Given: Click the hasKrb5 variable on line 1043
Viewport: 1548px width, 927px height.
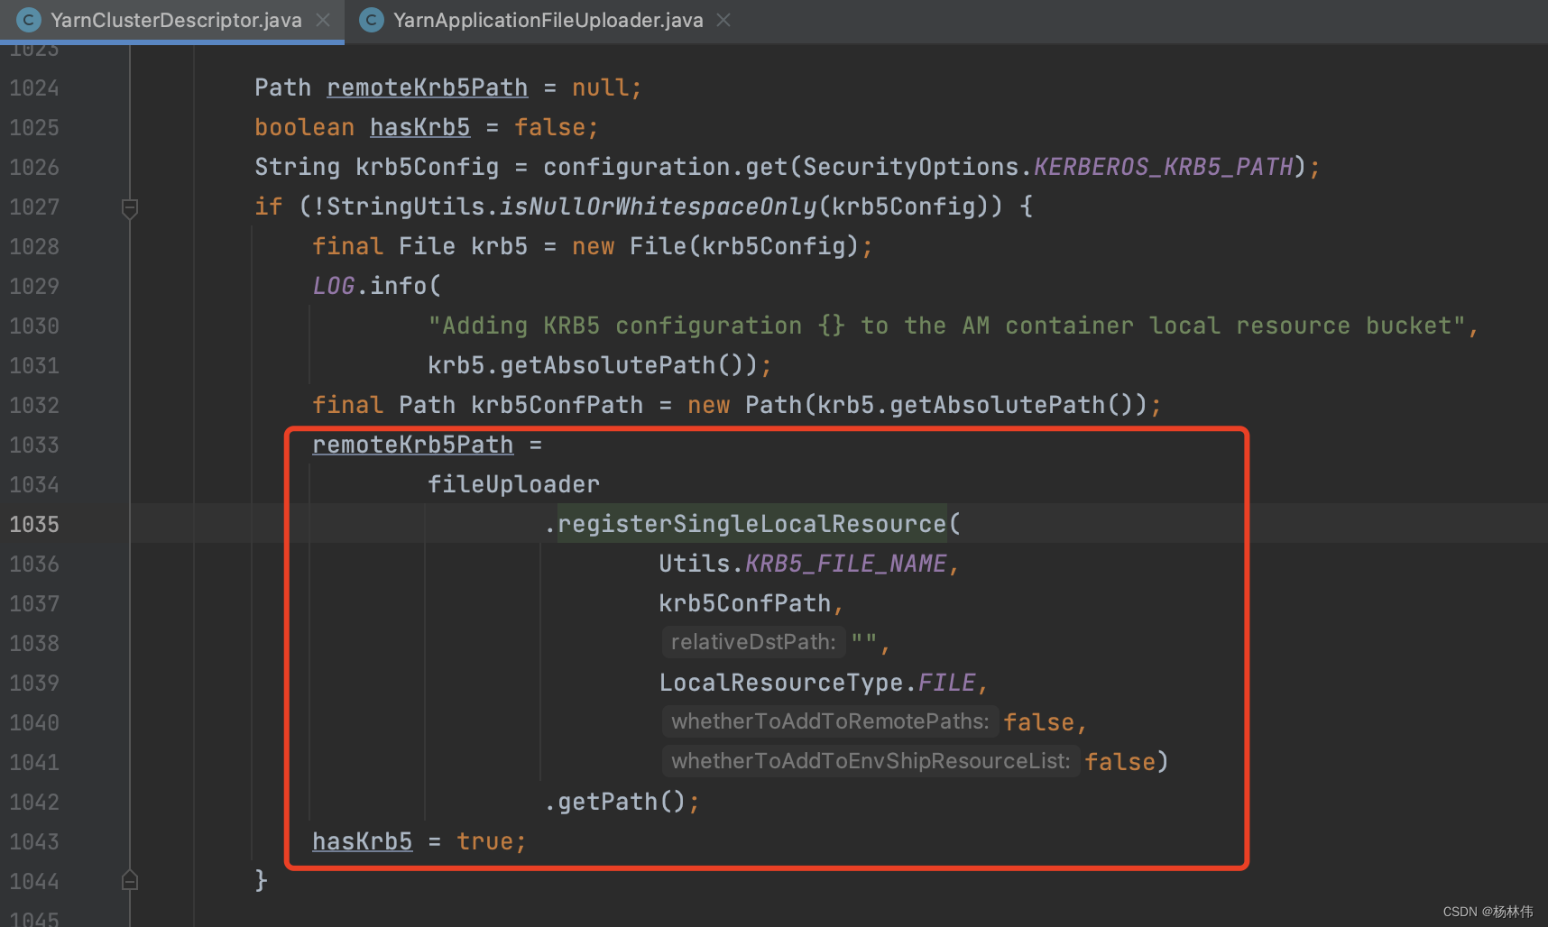Looking at the screenshot, I should pos(362,841).
